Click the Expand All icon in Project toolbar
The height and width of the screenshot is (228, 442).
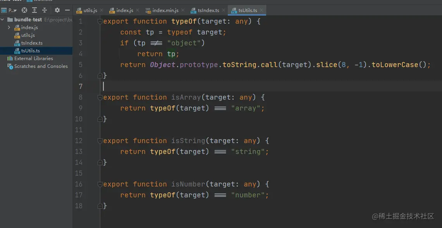coord(34,10)
